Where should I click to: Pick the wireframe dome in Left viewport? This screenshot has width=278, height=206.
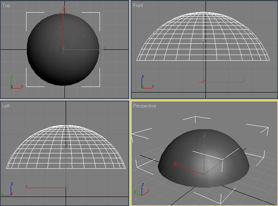(x=66, y=148)
